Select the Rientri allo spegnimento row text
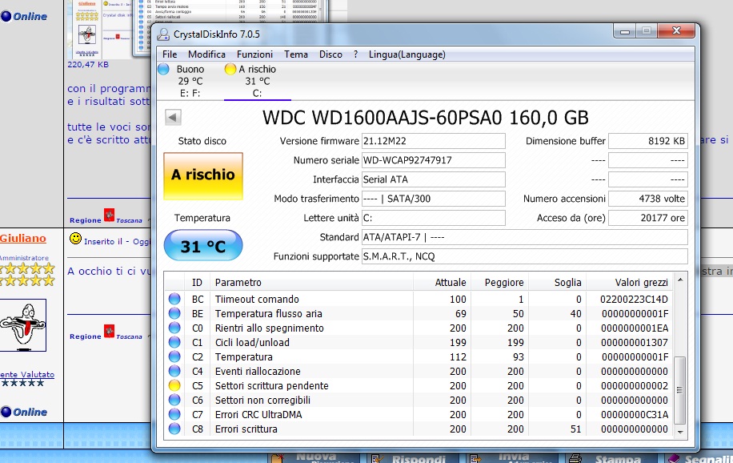The height and width of the screenshot is (463, 733). (x=269, y=328)
